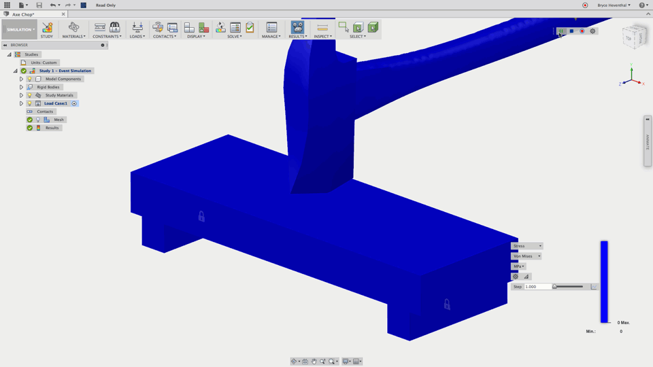Open the 2D chart icon beside Step slider
Viewport: 653px width, 367px height.
pos(594,287)
